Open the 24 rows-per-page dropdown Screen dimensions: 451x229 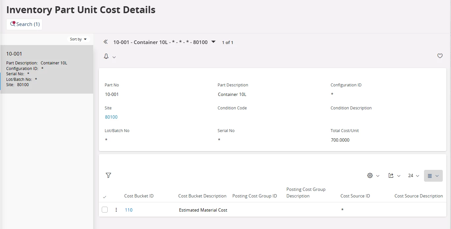point(413,176)
